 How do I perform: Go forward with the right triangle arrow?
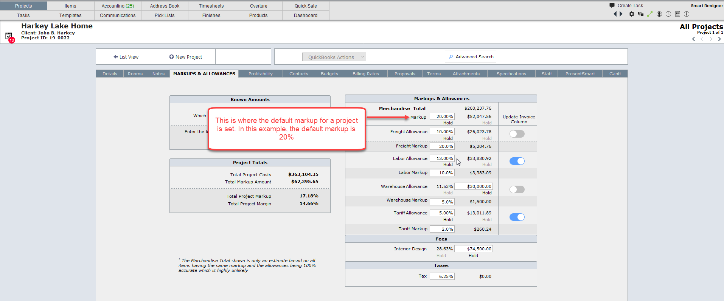621,14
